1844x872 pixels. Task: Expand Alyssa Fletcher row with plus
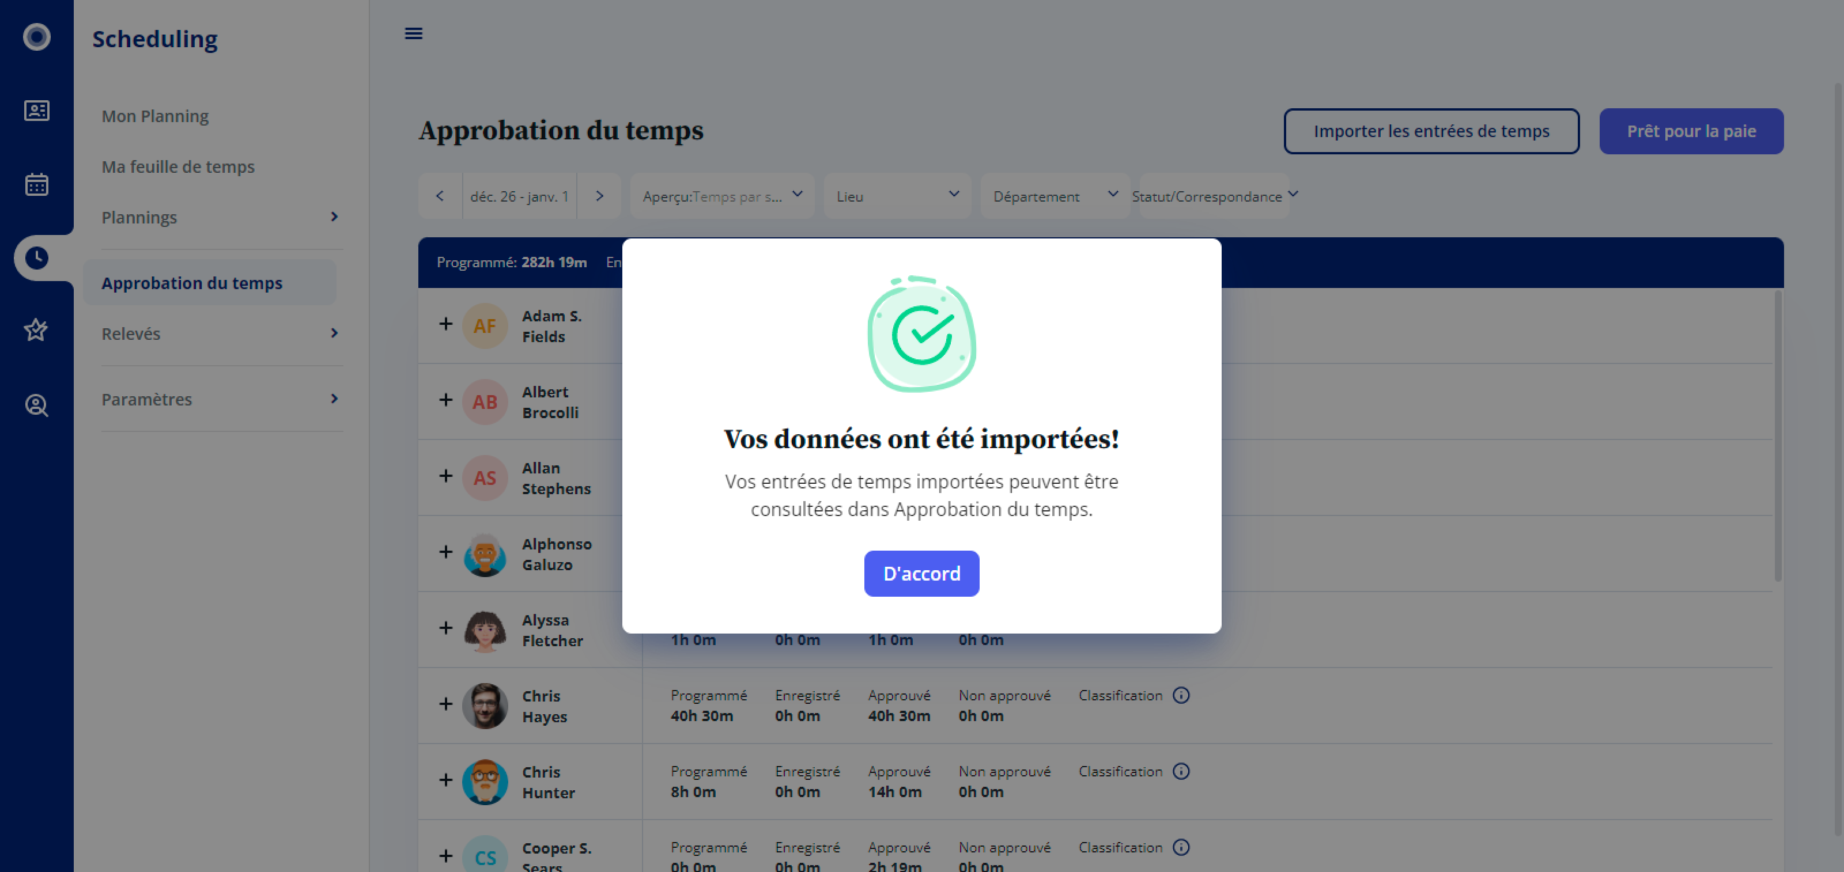pyautogui.click(x=446, y=628)
